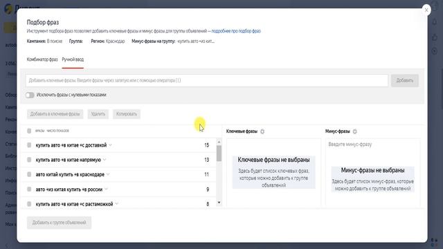Screen dimensions: 443x249
Task: Click the Добавить button beside the input
Action: click(404, 80)
